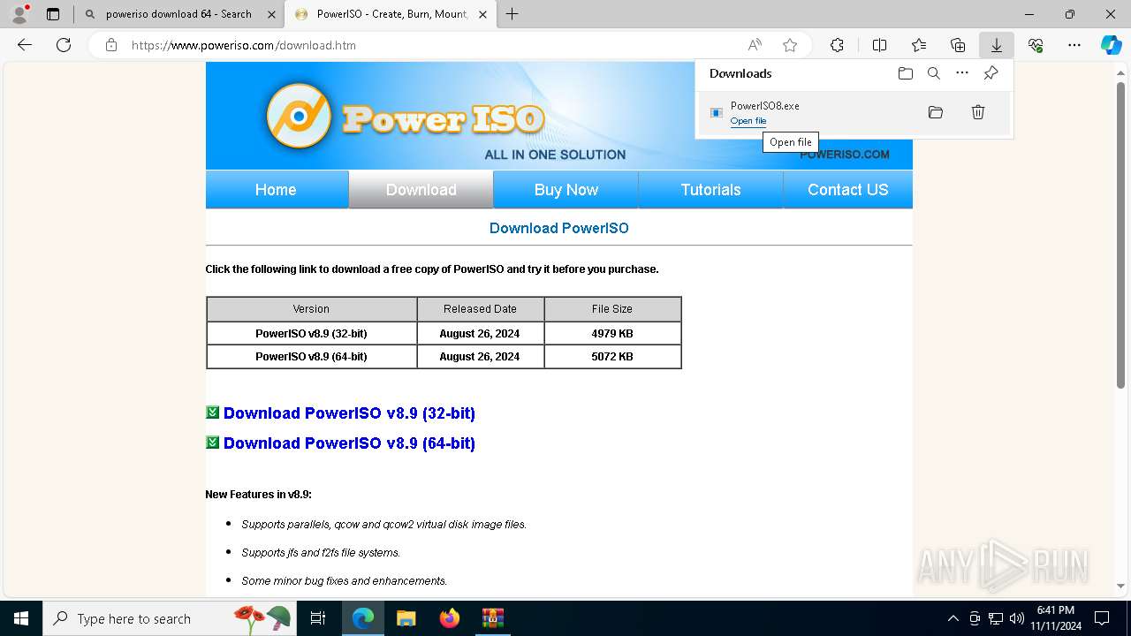Select the 4979 KB file size cell
This screenshot has height=636, width=1131.
coord(612,334)
